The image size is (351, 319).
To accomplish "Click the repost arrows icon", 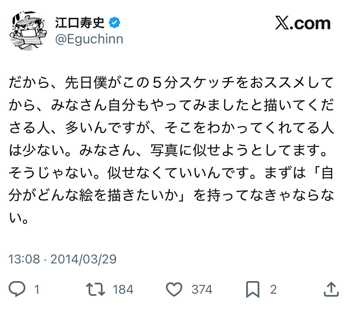I will click(95, 289).
